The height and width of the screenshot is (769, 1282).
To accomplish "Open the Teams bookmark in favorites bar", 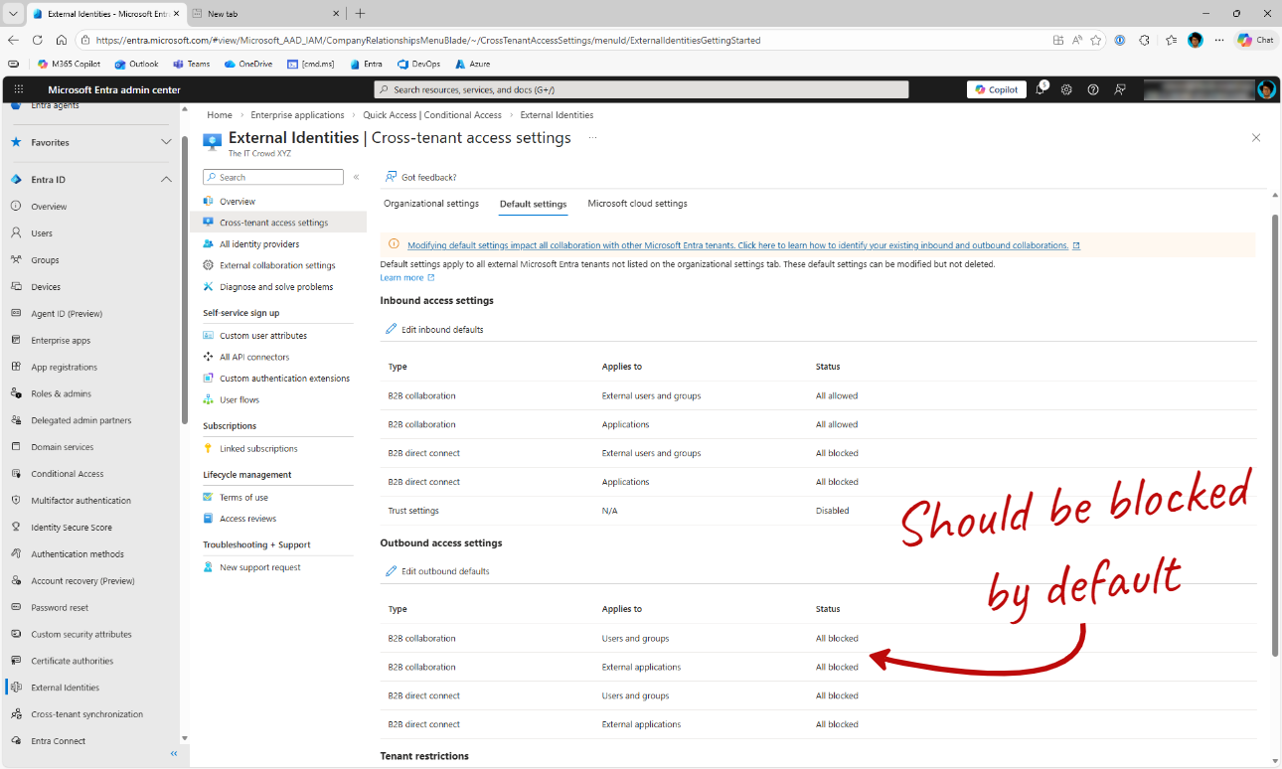I will click(192, 64).
